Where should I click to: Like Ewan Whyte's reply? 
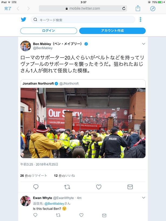pyautogui.click(x=81, y=215)
